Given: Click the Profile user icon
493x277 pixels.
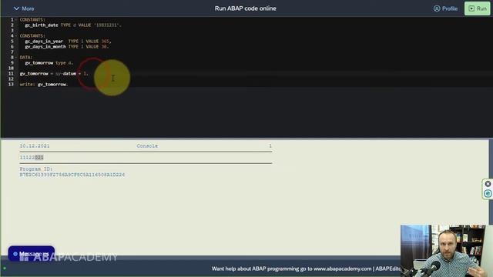Looking at the screenshot, I should (x=437, y=8).
